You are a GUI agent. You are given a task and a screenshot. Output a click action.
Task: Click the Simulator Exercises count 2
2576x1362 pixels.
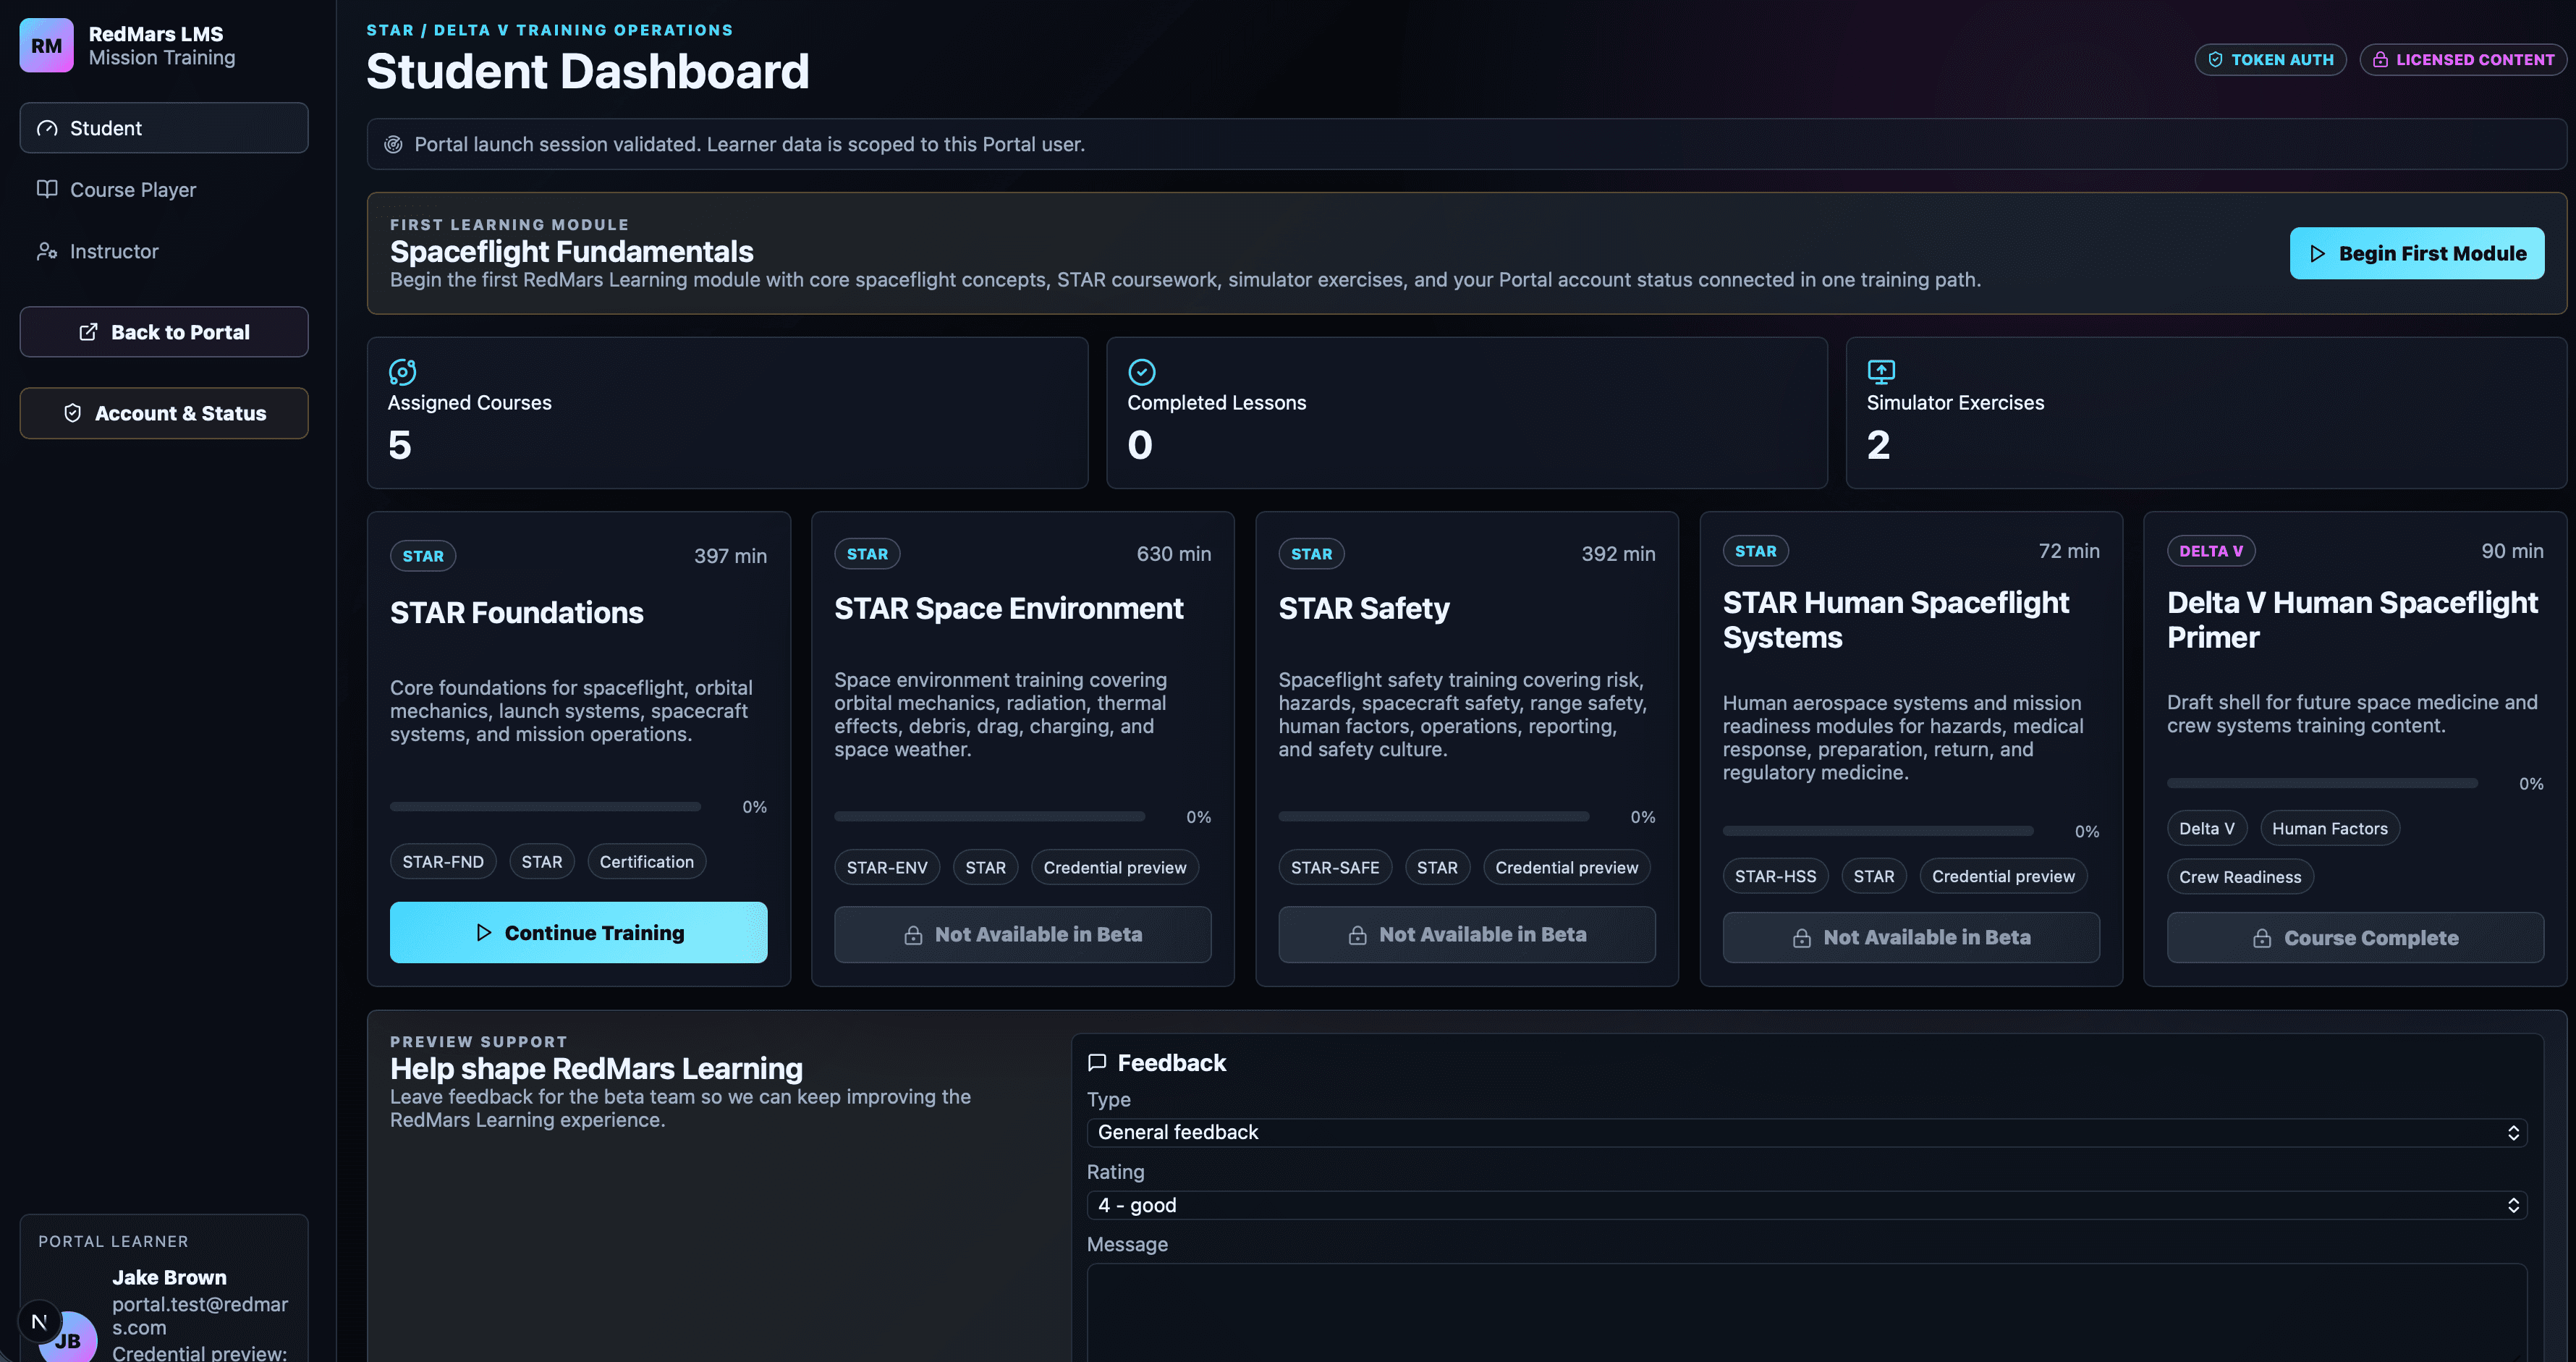coord(1878,445)
